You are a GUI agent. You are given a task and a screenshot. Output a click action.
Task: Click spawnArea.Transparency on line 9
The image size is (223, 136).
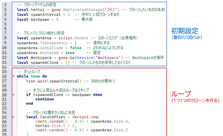pyautogui.click(x=42, y=43)
